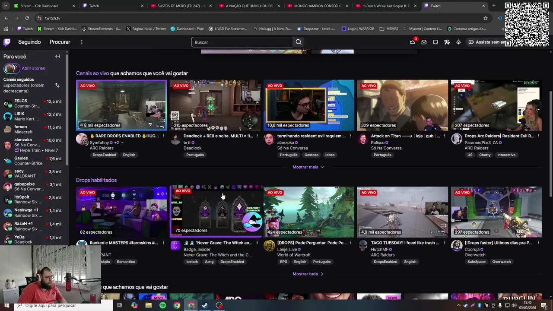Click the Buscar search field
The width and height of the screenshot is (553, 311).
coord(242,42)
